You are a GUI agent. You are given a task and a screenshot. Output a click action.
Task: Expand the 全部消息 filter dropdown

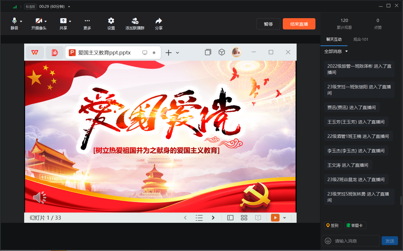click(x=336, y=51)
